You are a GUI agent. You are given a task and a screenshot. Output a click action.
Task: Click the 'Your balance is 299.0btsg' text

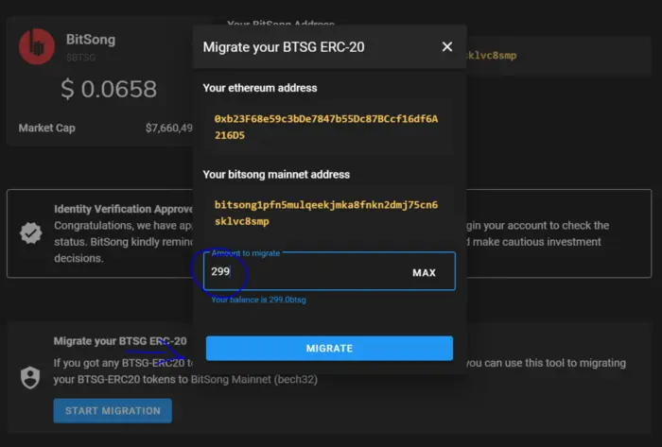(258, 300)
